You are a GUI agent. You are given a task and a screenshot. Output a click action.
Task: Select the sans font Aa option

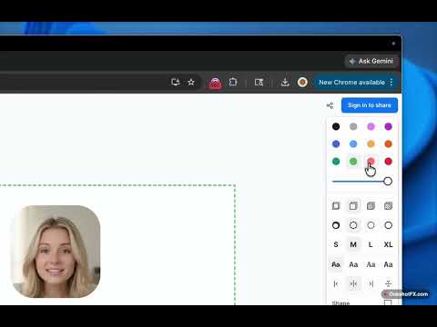pyautogui.click(x=353, y=264)
